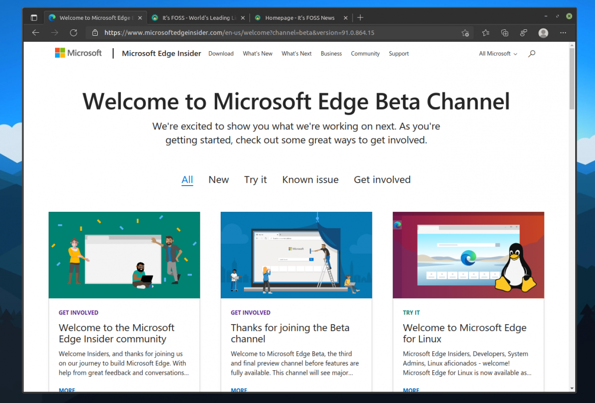Select the Known issue filter
595x403 pixels.
tap(310, 180)
